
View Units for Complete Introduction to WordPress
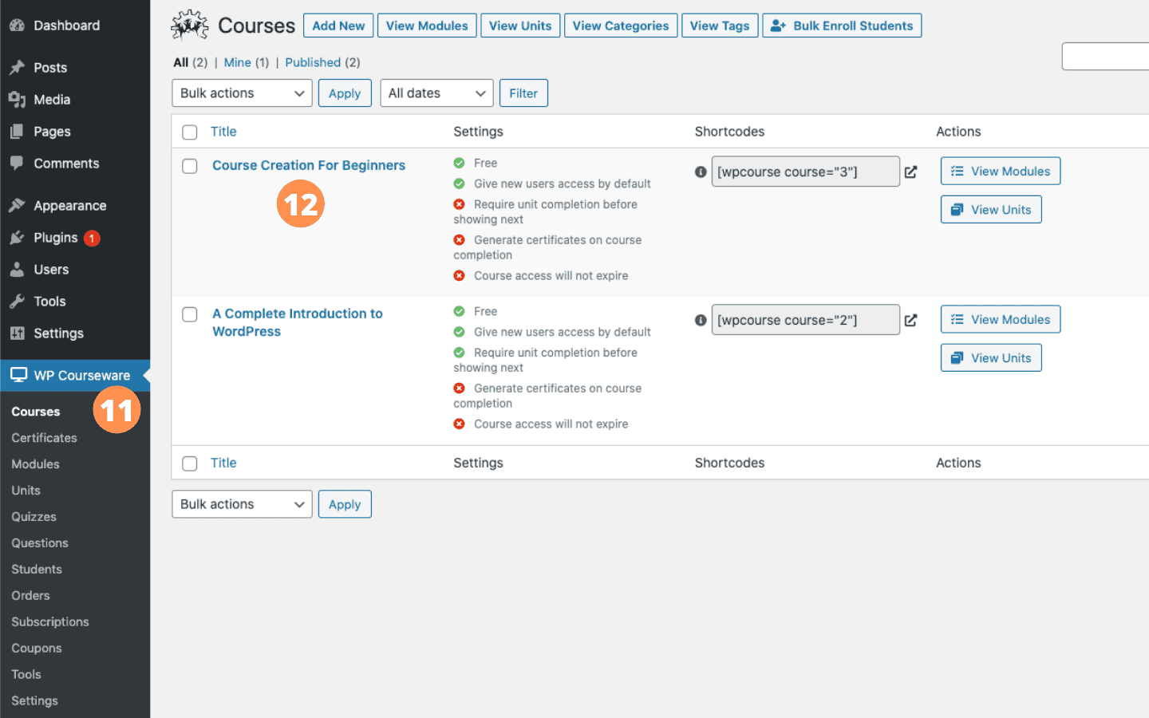(x=991, y=358)
